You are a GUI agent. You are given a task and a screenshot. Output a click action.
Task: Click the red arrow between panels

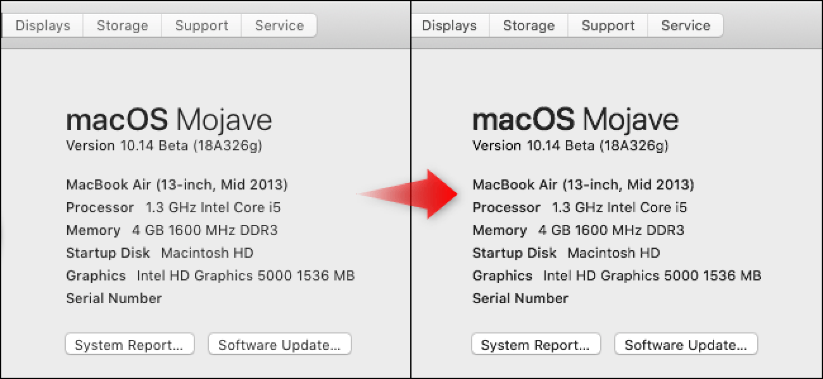click(411, 195)
